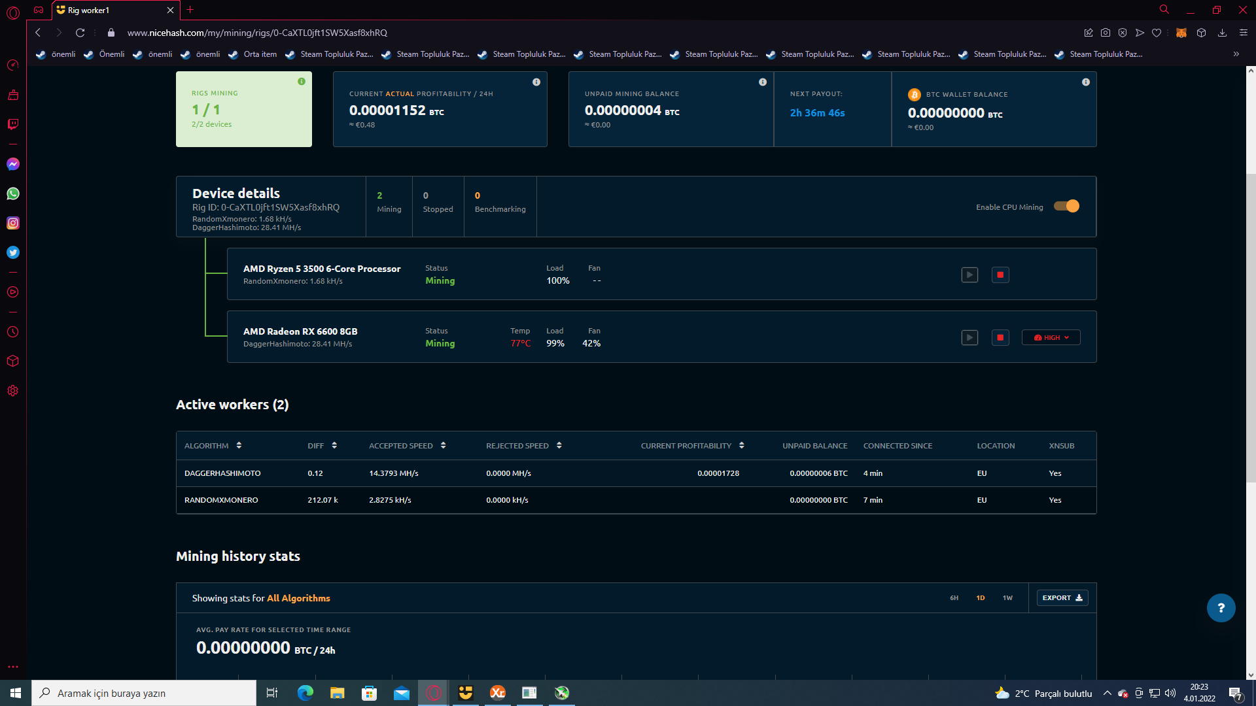Open the blue help question button
Image resolution: width=1256 pixels, height=706 pixels.
coord(1221,608)
